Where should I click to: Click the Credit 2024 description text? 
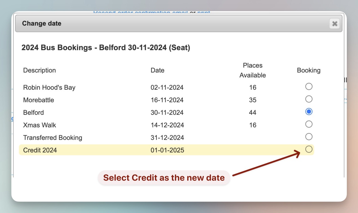pyautogui.click(x=40, y=150)
